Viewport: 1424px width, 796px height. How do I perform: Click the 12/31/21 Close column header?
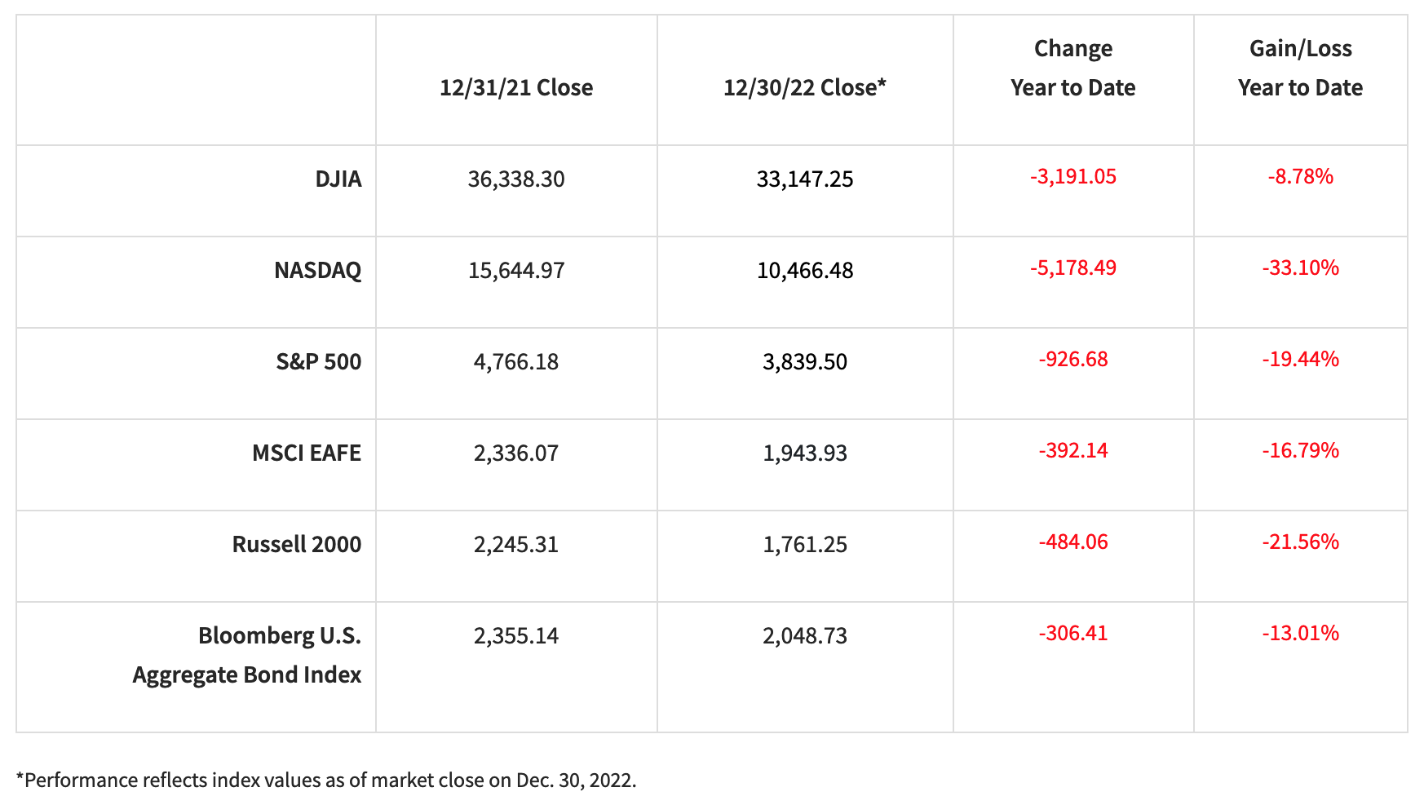[x=515, y=87]
